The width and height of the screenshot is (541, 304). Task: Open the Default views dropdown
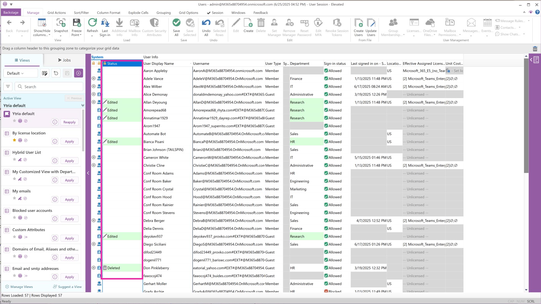point(21,73)
